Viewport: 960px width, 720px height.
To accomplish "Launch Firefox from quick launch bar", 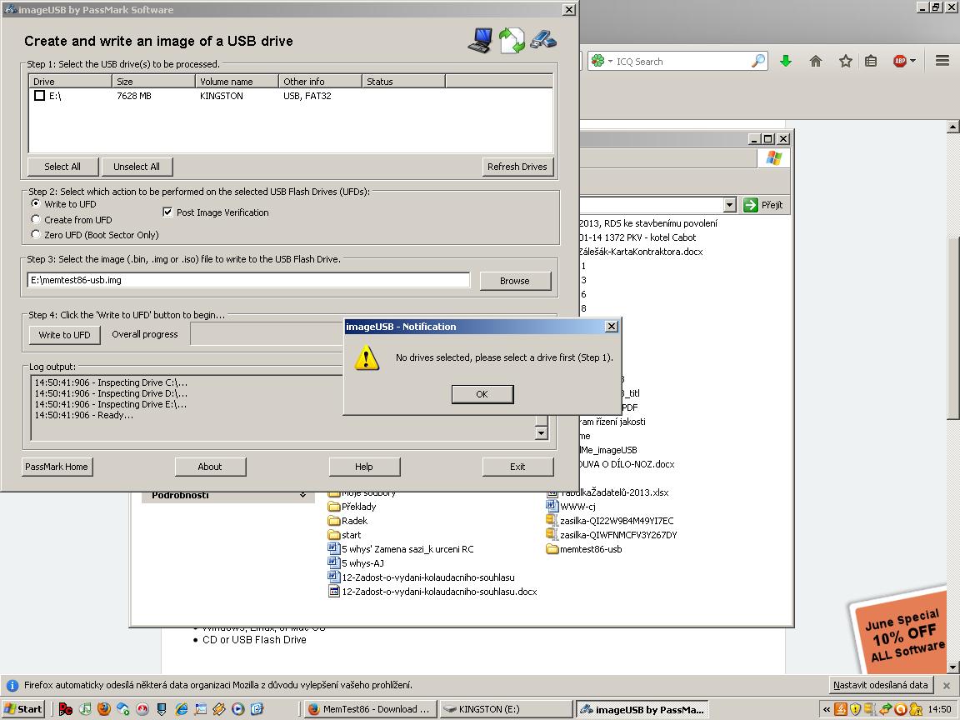I will click(x=103, y=709).
